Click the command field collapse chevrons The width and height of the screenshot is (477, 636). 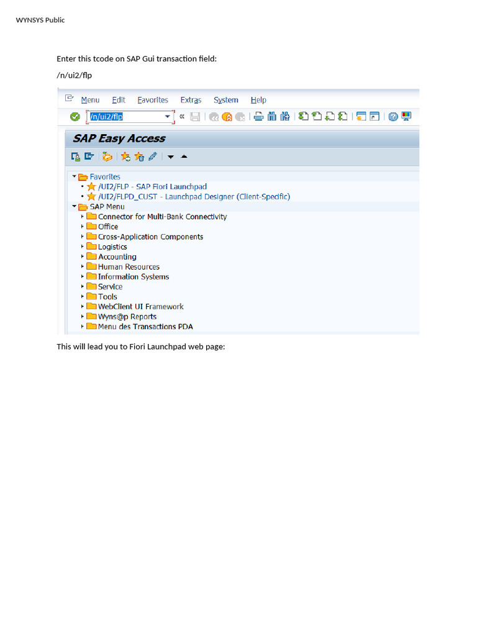coord(182,116)
